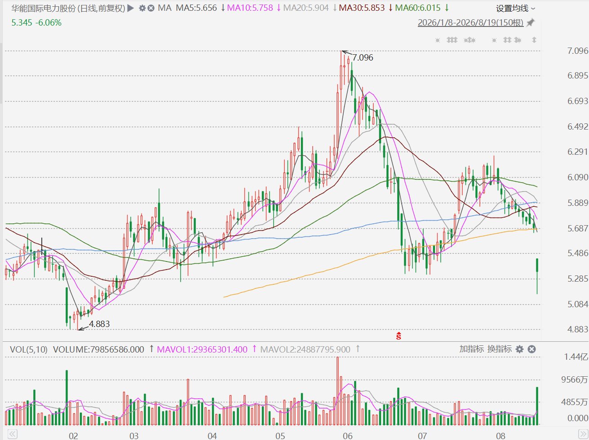Click the red S marker under the chart

coord(399,335)
